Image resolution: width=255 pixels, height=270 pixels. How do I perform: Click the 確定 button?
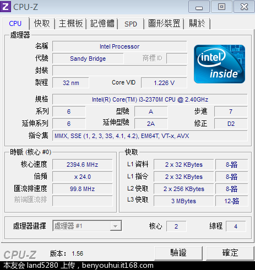230,253
